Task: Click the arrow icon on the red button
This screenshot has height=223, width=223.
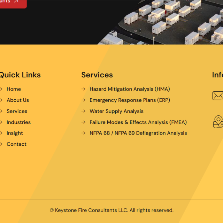Action: coord(16,1)
